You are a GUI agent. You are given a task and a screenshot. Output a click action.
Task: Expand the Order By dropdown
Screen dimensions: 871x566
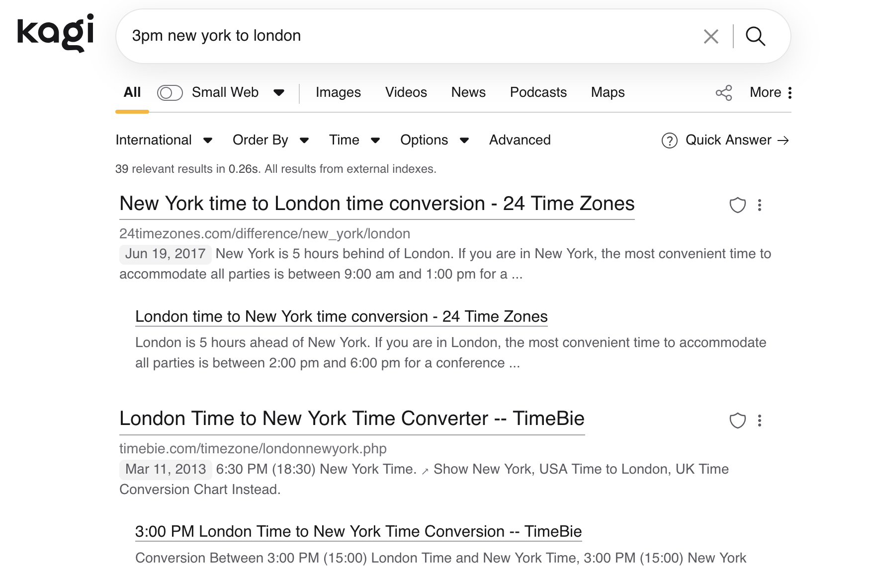tap(270, 140)
